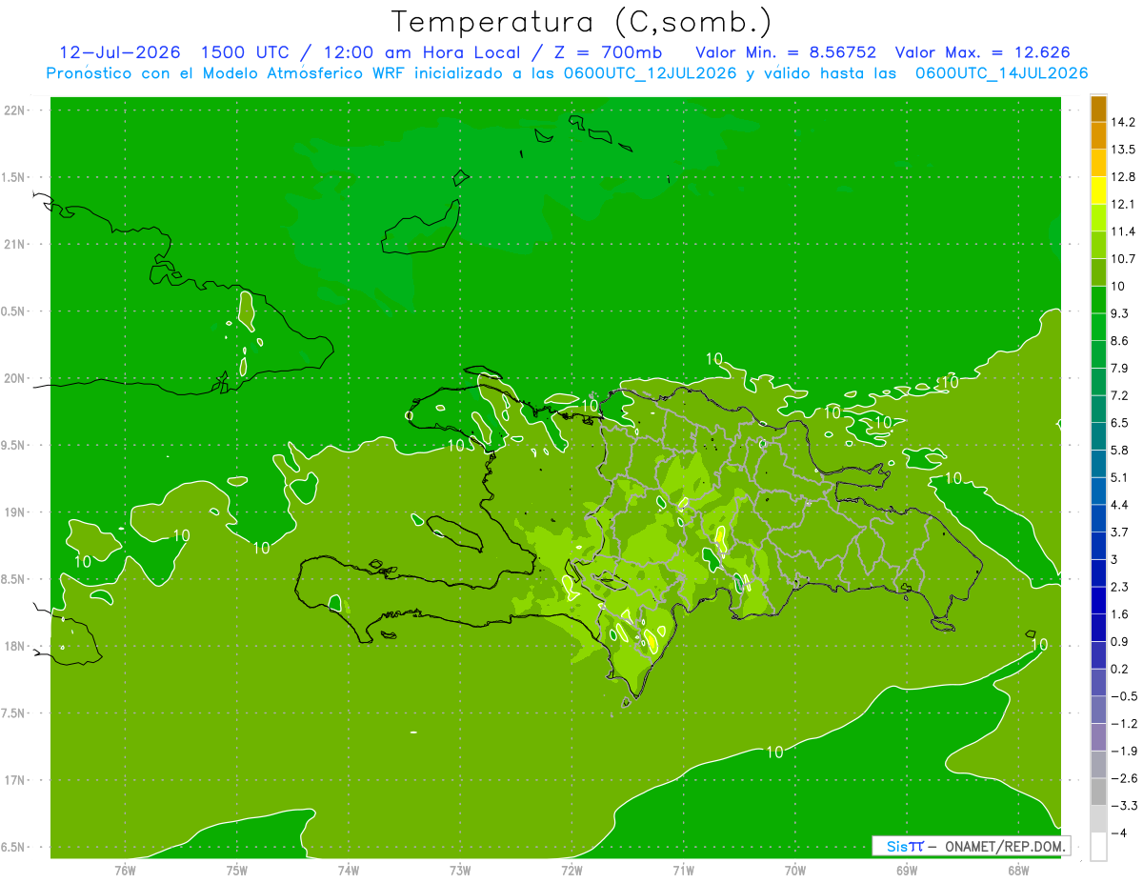Viewport: 1143px width, 883px height.
Task: Select the '0600UTC_14JUL2026' valid-until timestamp
Action: (x=1002, y=73)
